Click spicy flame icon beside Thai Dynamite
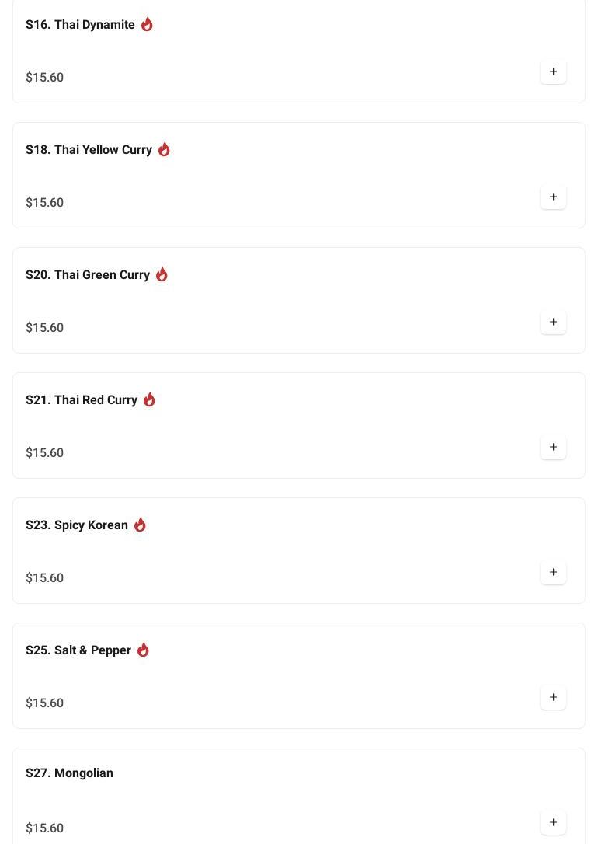Image resolution: width=598 pixels, height=844 pixels. coord(147,24)
